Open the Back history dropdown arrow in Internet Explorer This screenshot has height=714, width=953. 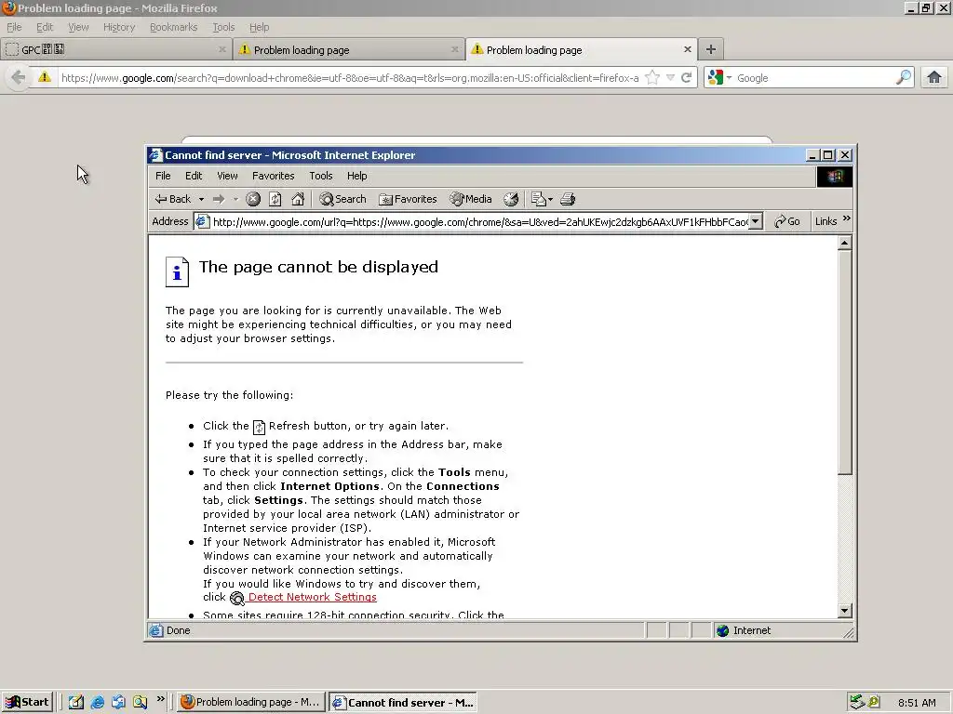[201, 199]
